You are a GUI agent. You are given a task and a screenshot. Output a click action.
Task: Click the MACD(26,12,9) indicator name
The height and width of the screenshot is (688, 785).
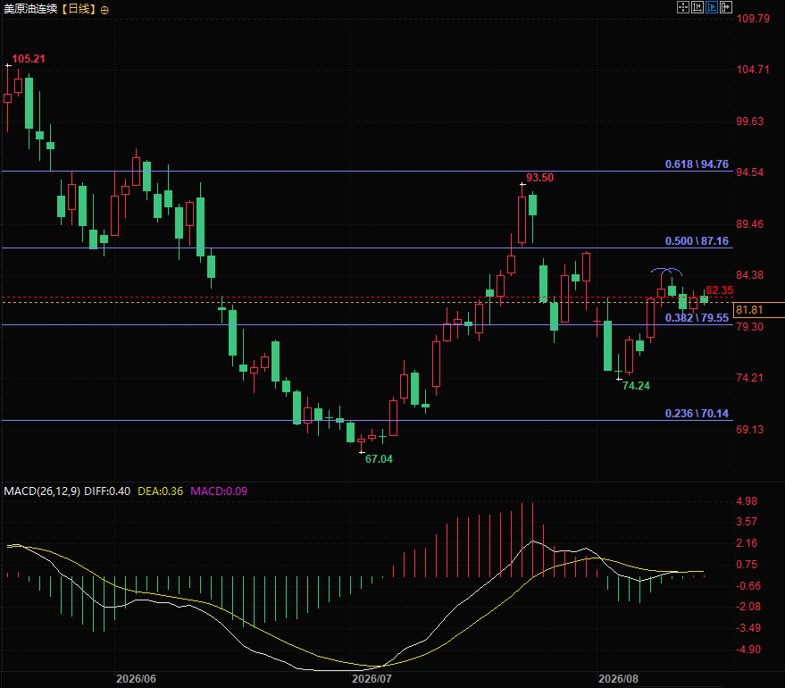pyautogui.click(x=42, y=491)
